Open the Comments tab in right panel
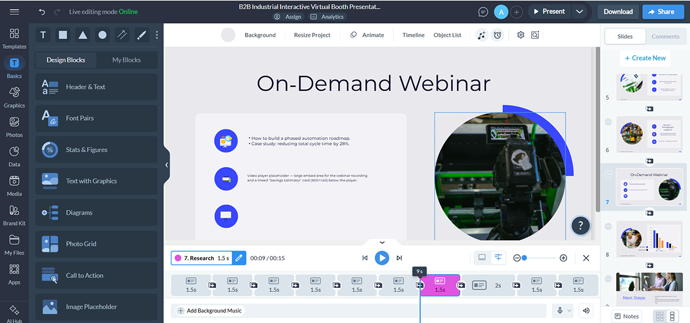Viewport: 690px width, 323px height. point(665,36)
